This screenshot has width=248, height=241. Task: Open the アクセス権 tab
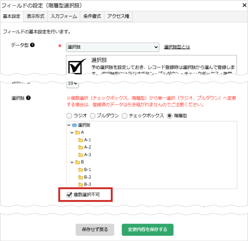coord(118,16)
